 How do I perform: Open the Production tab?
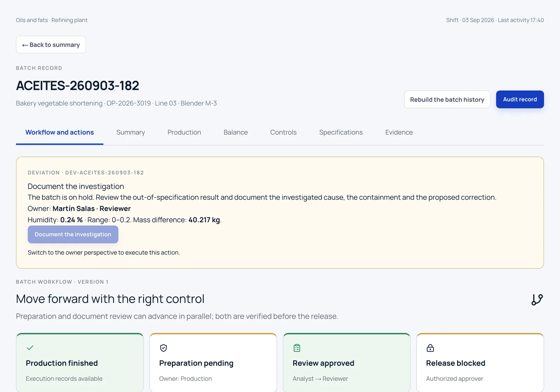click(184, 132)
